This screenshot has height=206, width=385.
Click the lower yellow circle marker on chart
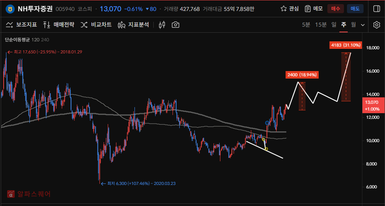point(266,149)
